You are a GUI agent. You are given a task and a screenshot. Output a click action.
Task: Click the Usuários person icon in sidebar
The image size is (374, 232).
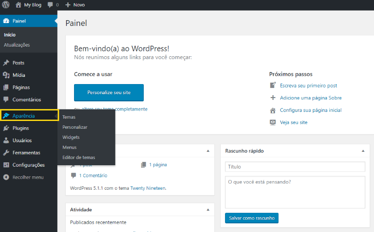pos(6,140)
